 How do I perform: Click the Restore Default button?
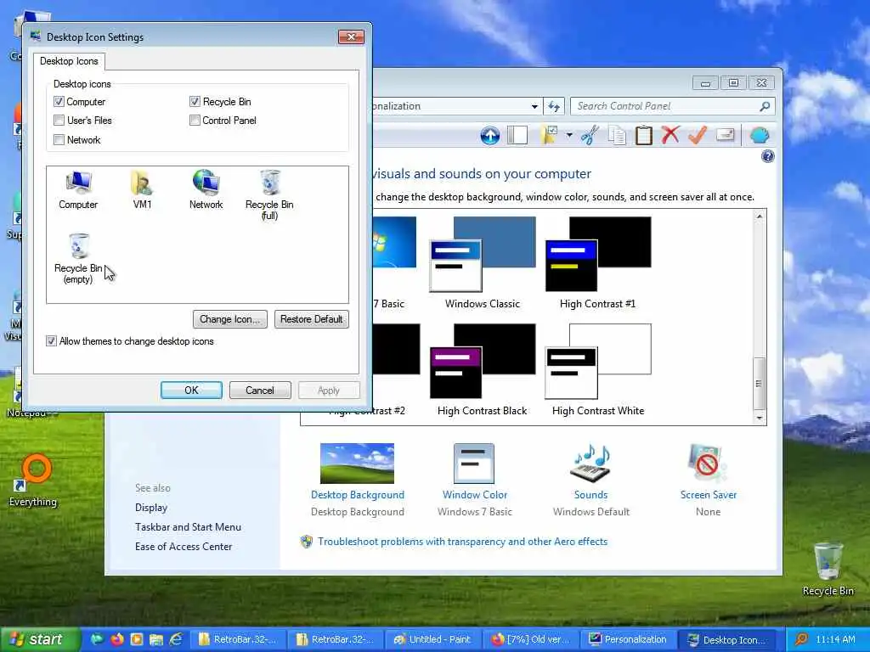point(311,319)
